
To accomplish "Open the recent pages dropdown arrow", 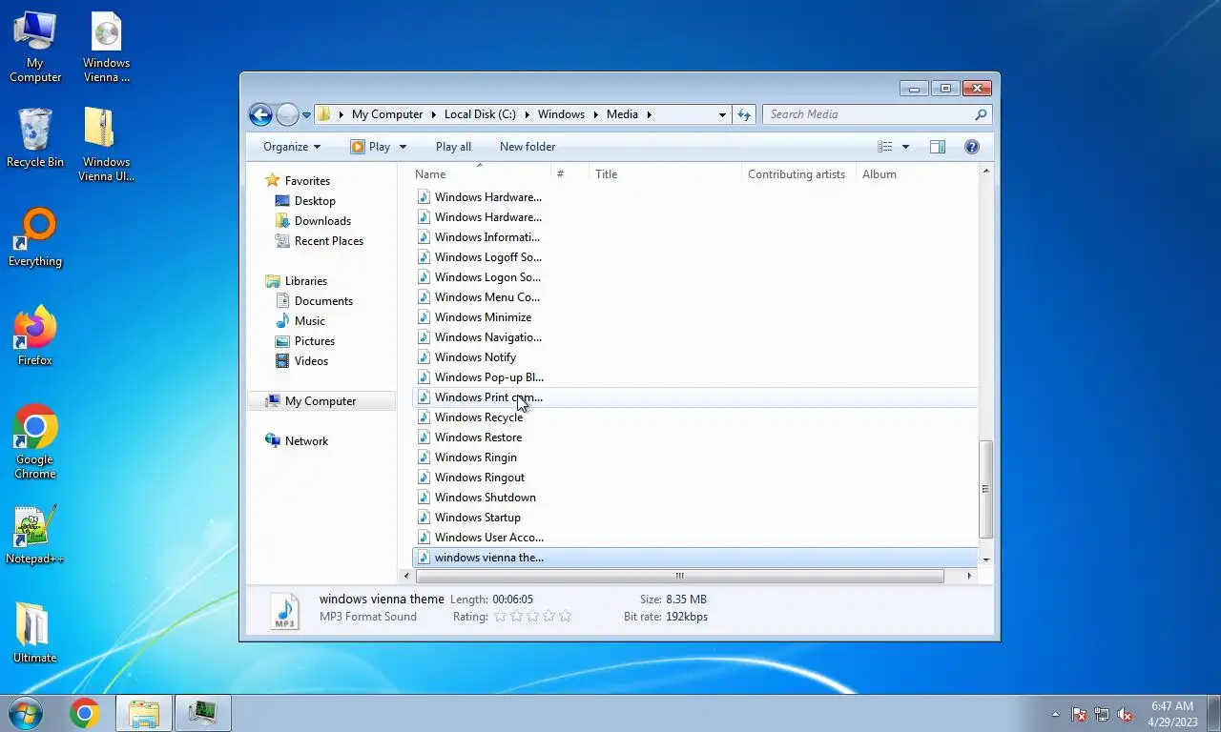I will coord(306,115).
